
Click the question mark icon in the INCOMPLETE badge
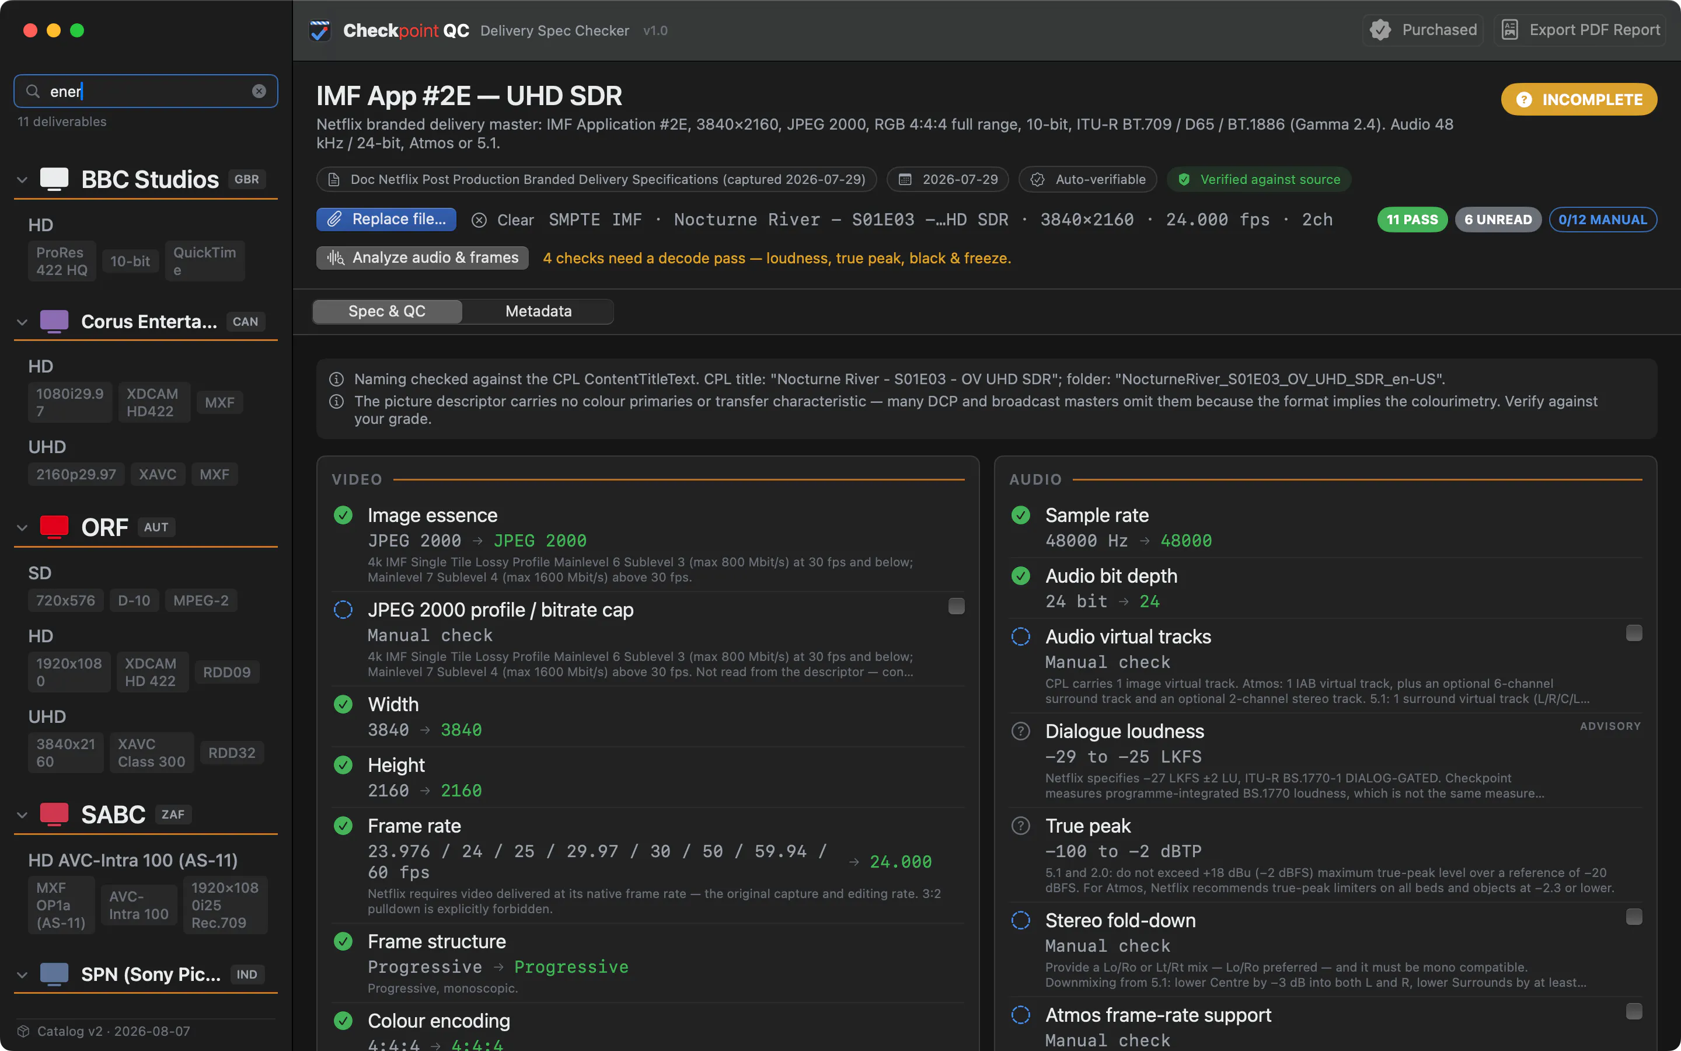point(1523,99)
